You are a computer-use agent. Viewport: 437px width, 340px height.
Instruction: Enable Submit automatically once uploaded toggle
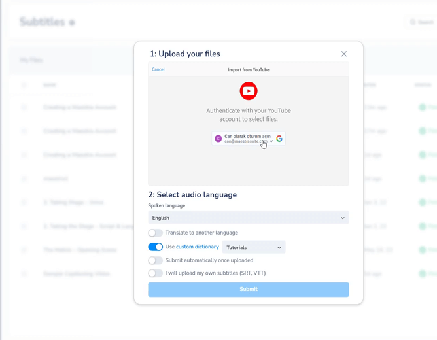[x=155, y=260]
